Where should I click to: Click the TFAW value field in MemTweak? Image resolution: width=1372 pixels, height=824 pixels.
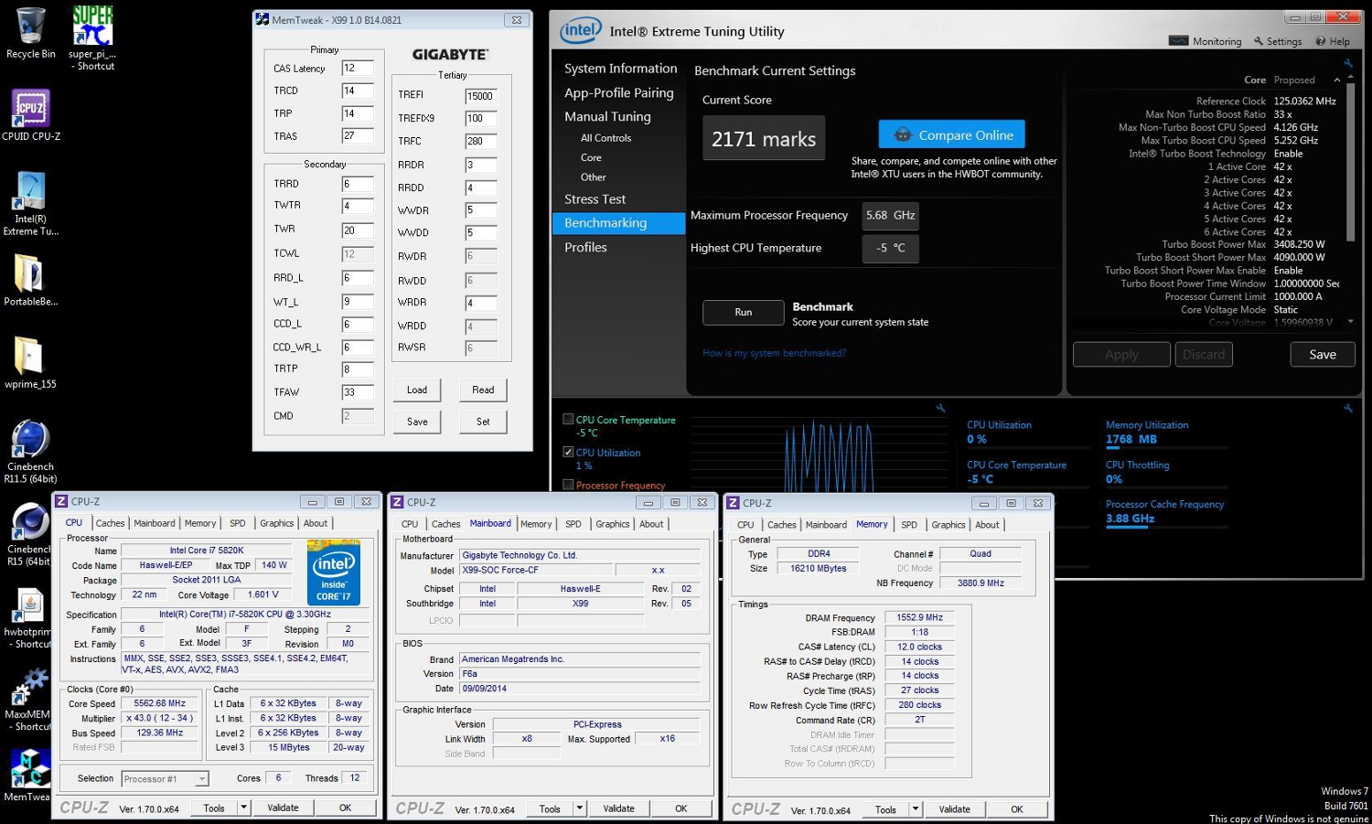(x=358, y=392)
